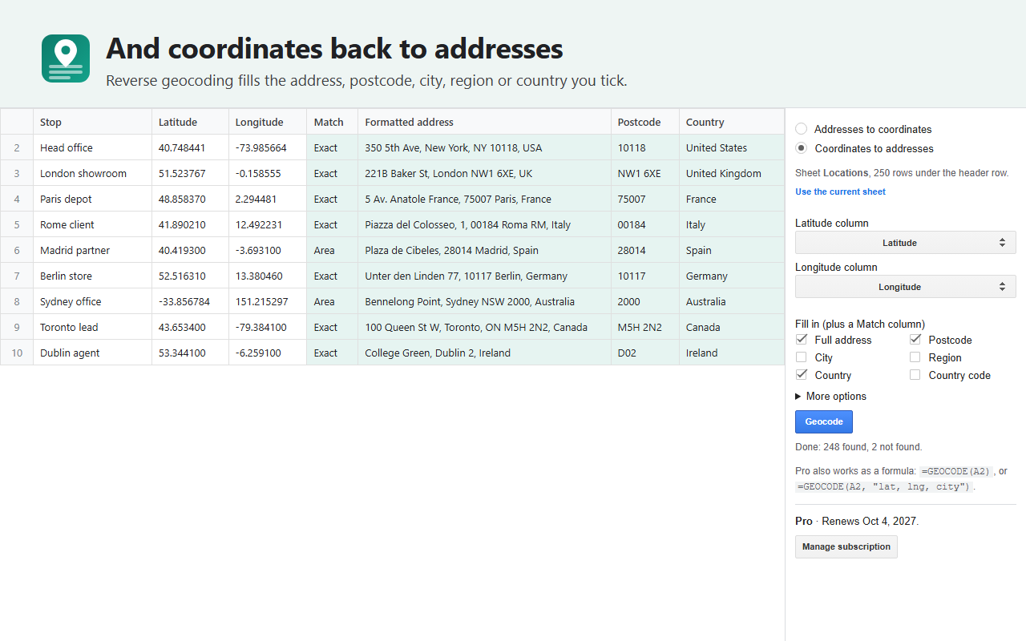Select the Postcode table column header
This screenshot has width=1026, height=641.
[x=645, y=122]
